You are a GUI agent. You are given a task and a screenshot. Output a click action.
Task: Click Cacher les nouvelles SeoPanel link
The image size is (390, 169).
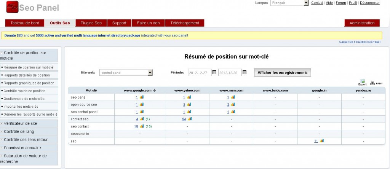point(360,42)
